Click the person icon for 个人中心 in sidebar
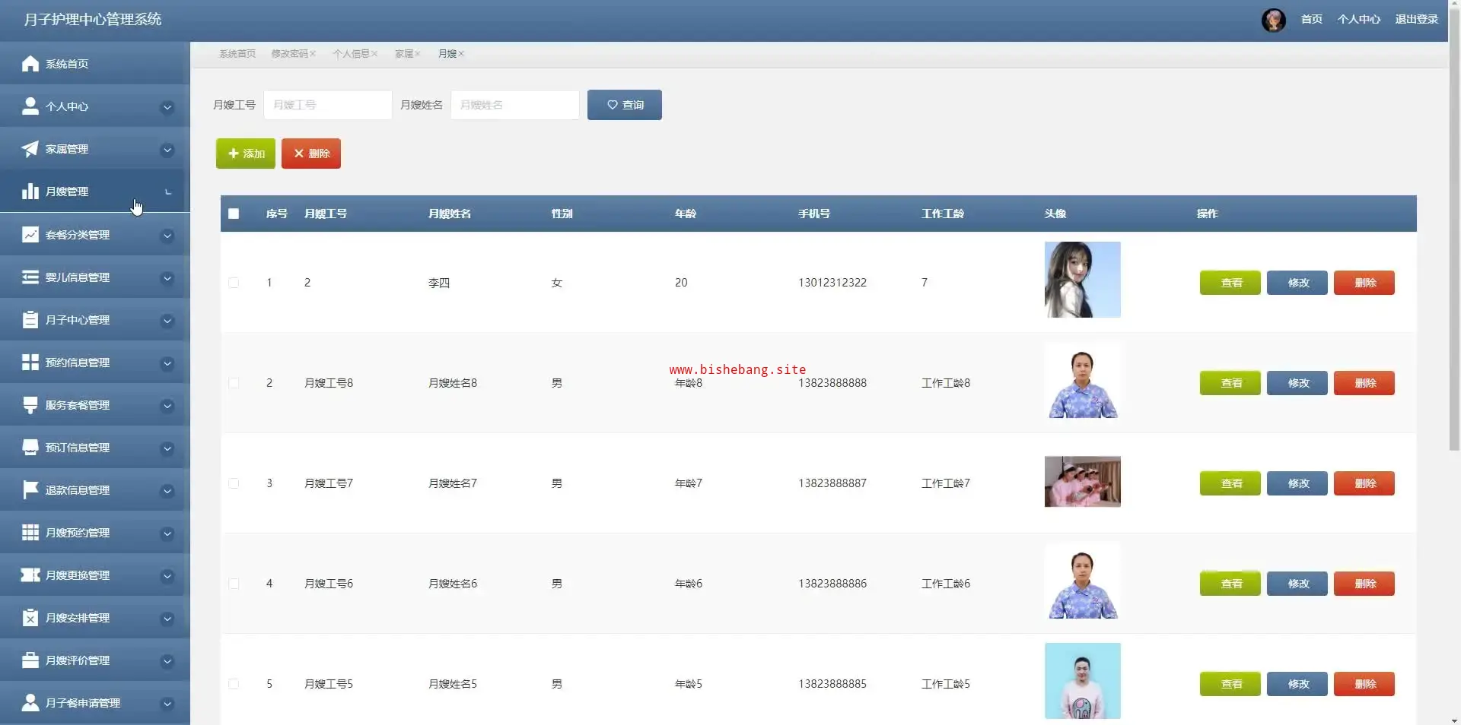Screen dimensions: 1461x725 coord(30,106)
